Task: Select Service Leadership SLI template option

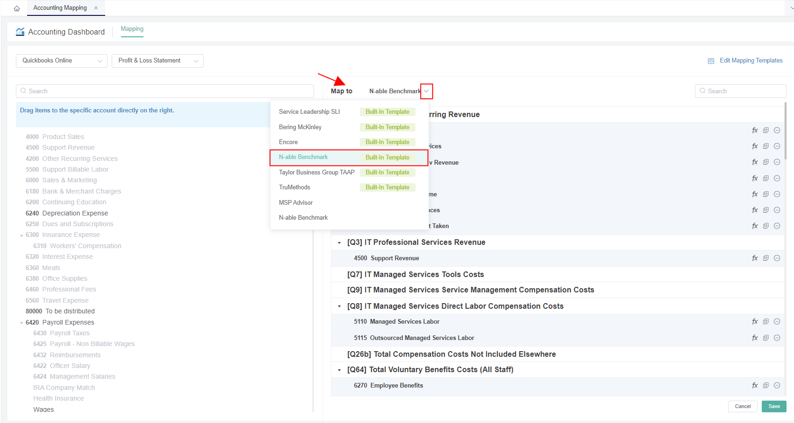Action: click(309, 112)
